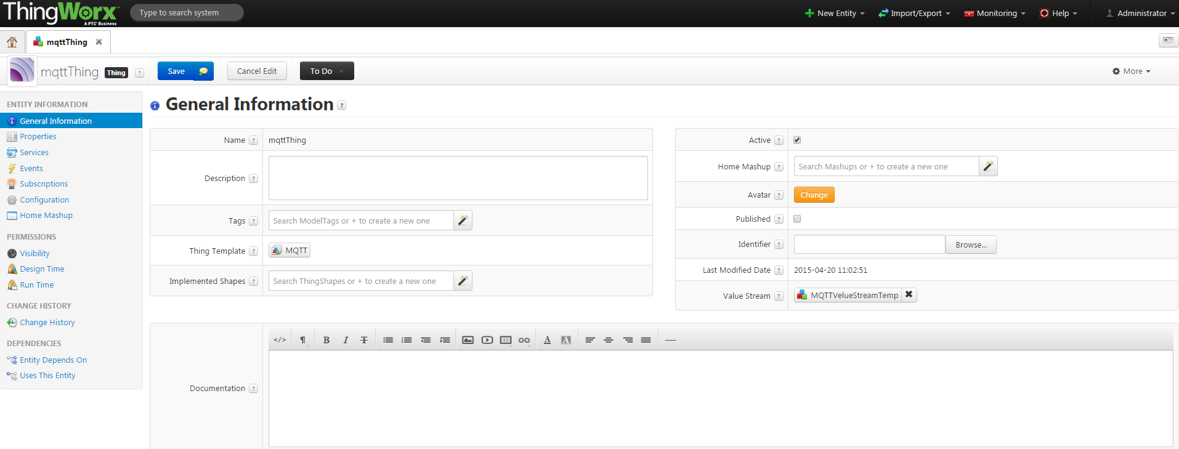Focus the system search box
1179x449 pixels.
pyautogui.click(x=187, y=12)
